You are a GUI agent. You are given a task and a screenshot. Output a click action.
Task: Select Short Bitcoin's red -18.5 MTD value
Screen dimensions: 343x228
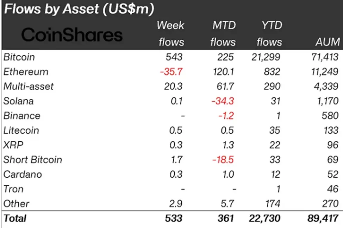pyautogui.click(x=223, y=160)
